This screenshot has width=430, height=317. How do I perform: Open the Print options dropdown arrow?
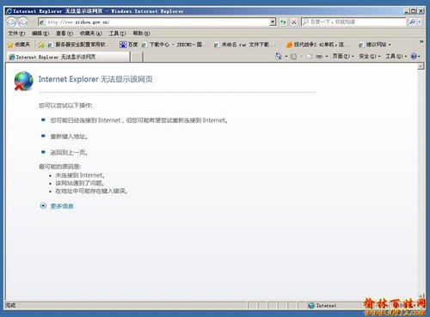coord(327,57)
